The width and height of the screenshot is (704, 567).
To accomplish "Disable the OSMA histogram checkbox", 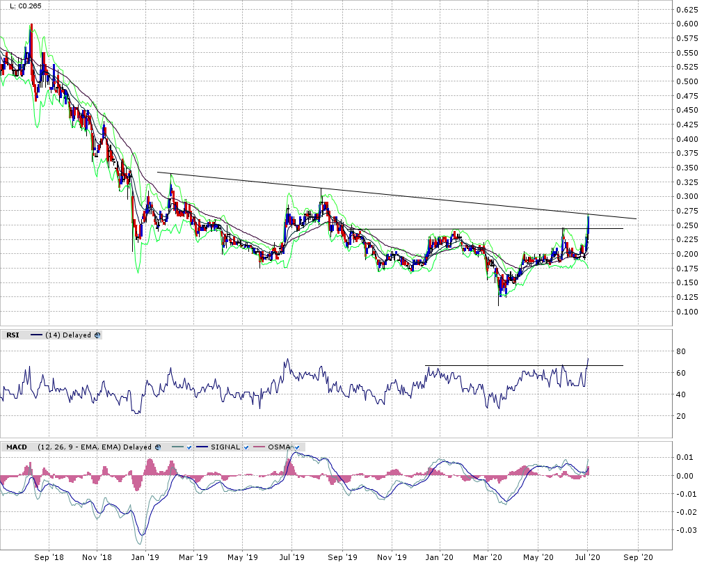I will [296, 447].
